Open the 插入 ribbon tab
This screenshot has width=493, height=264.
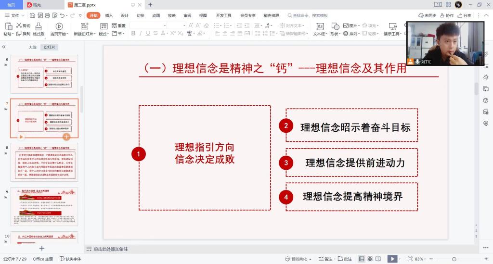tap(109, 15)
